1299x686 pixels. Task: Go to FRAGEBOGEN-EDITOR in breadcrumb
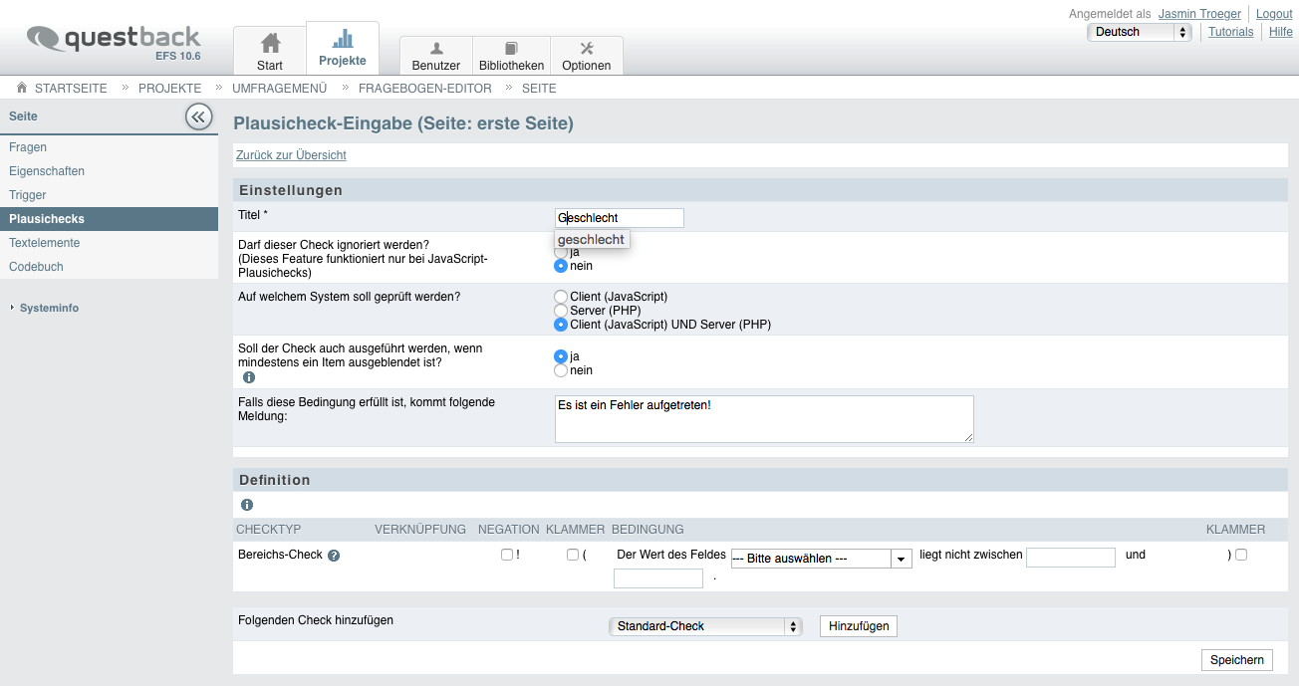point(425,89)
